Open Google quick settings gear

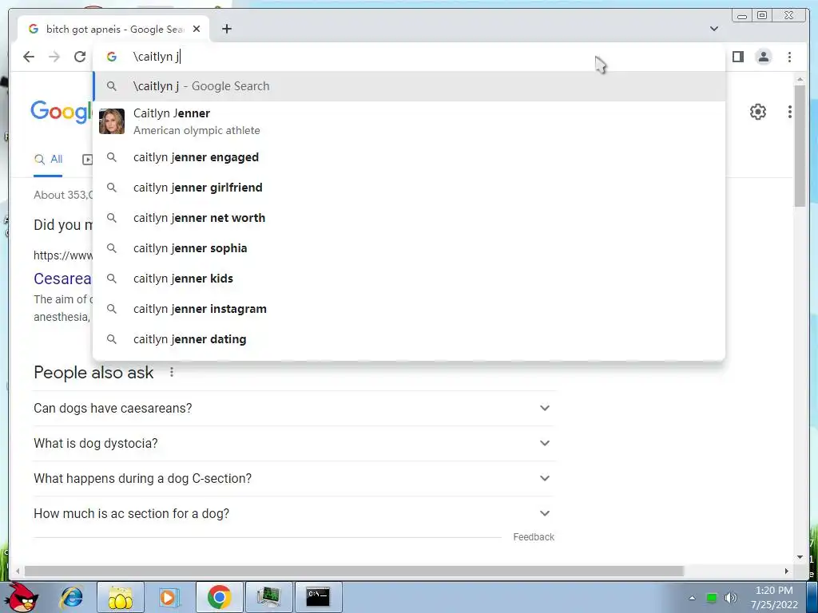click(757, 112)
